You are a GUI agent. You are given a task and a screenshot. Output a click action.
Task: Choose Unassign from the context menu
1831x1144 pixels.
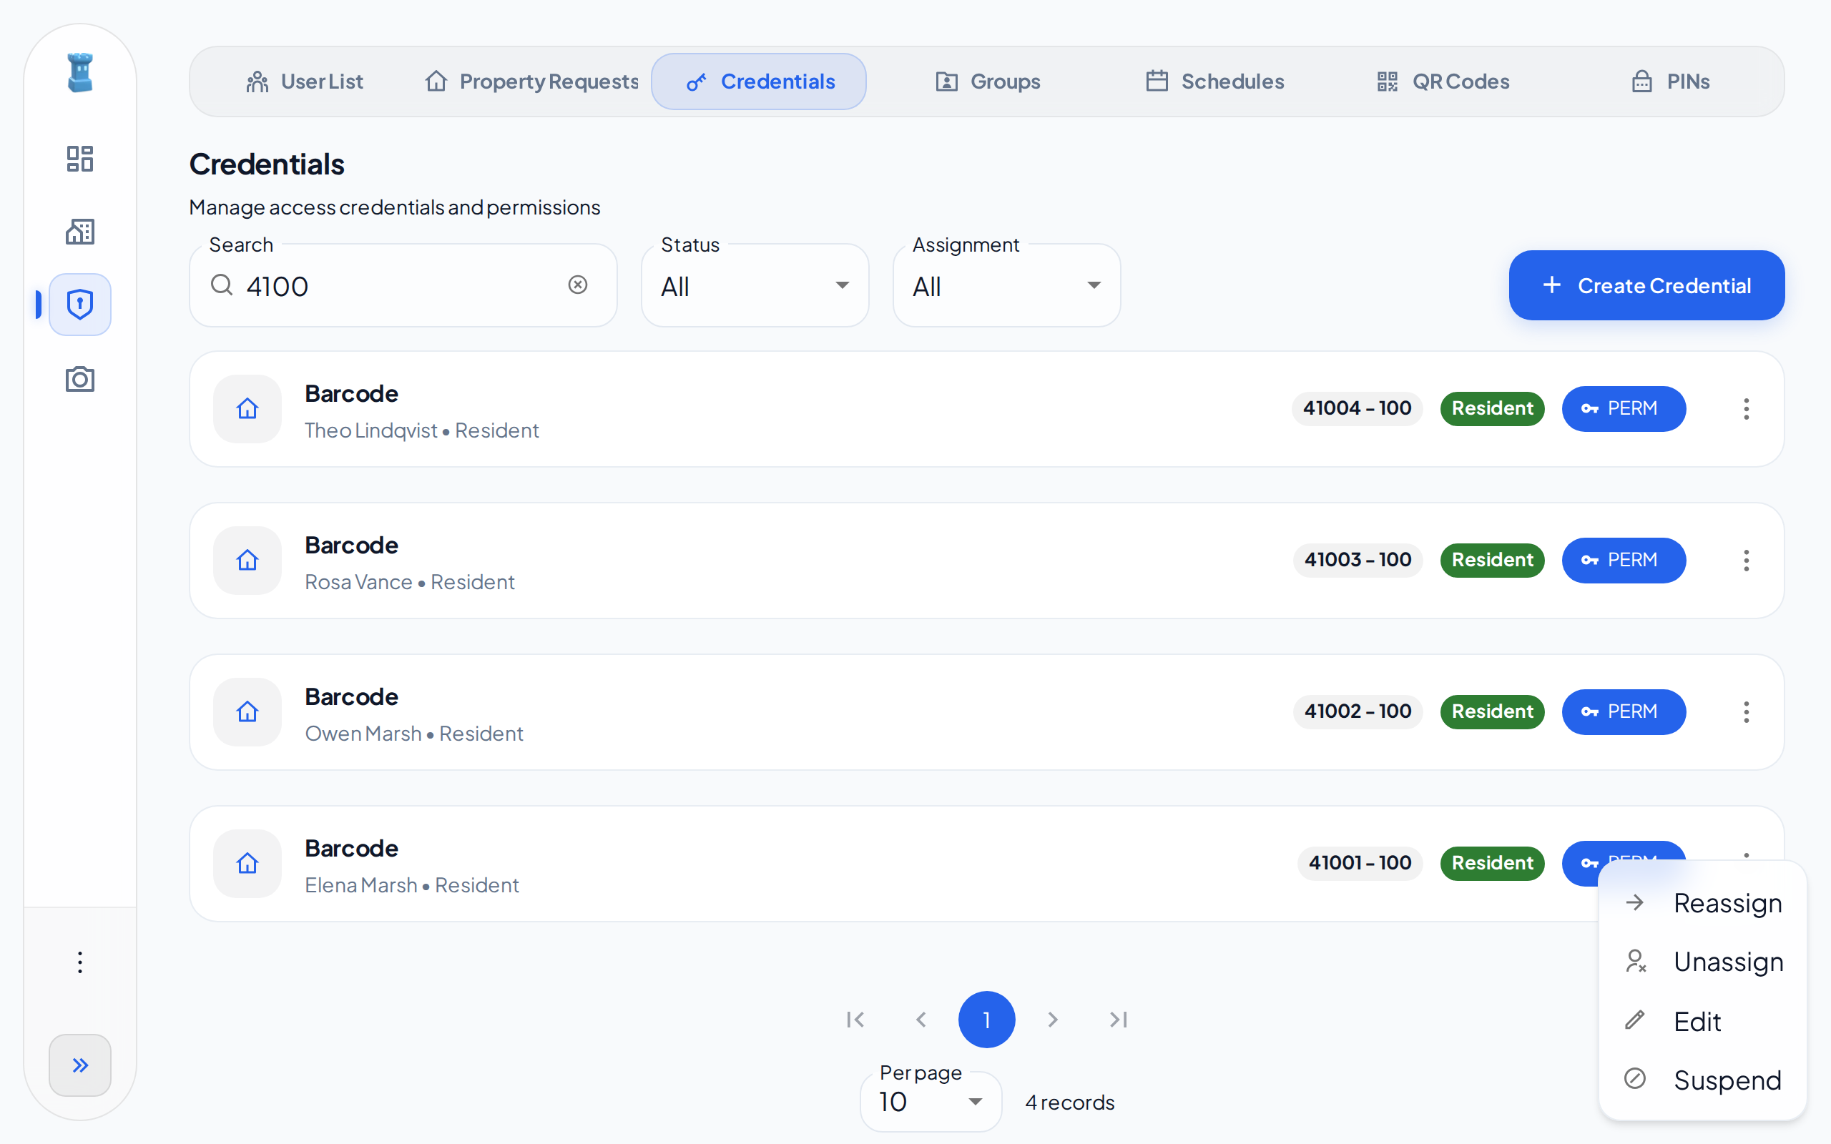coord(1702,962)
